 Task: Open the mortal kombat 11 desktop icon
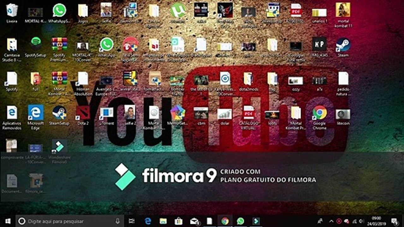click(343, 15)
